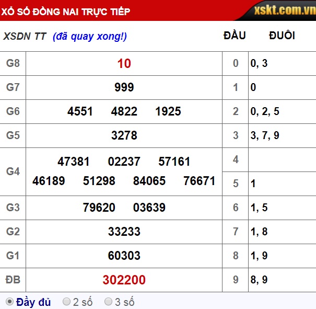
Task: Choose the "3 số" radio option
Action: 108,302
